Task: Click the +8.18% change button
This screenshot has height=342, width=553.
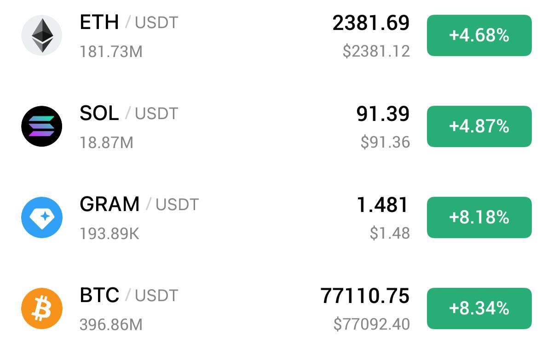Action: click(x=479, y=217)
